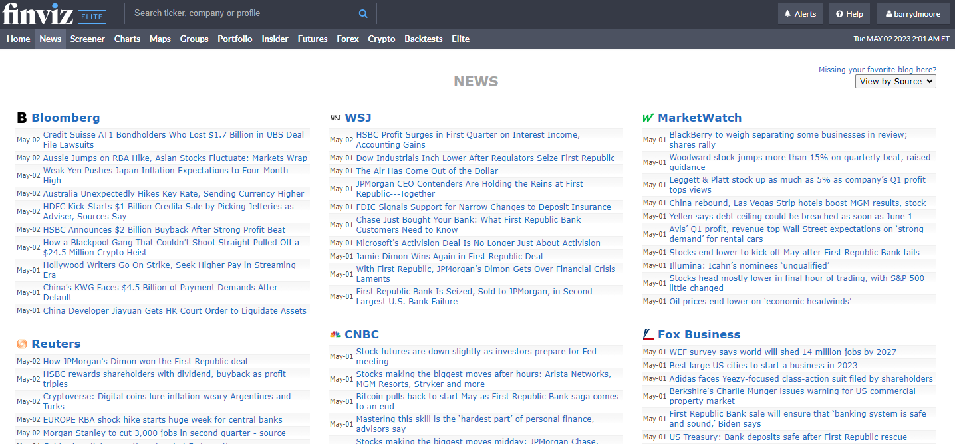Open Yellen says debt ceiling article

(791, 216)
